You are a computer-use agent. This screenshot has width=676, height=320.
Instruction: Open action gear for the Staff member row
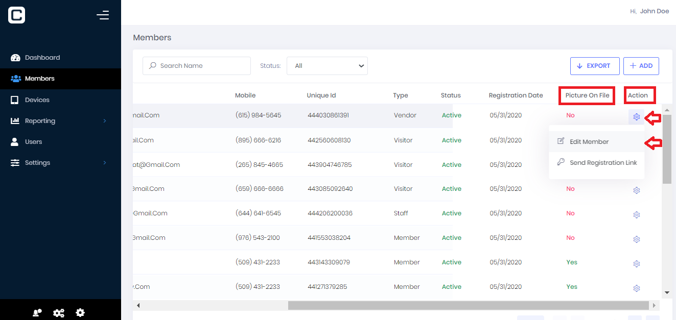(636, 215)
